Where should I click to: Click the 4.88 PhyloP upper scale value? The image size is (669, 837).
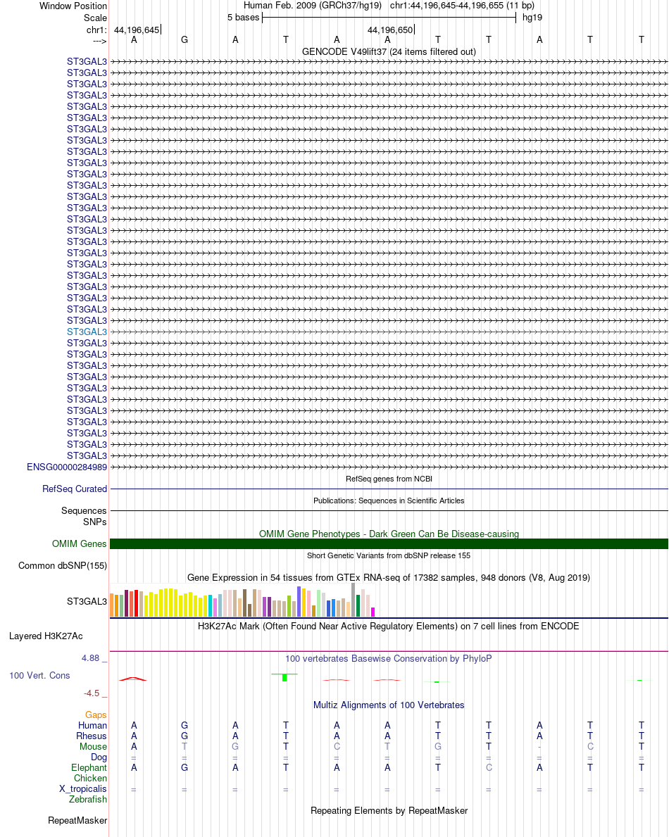[91, 658]
